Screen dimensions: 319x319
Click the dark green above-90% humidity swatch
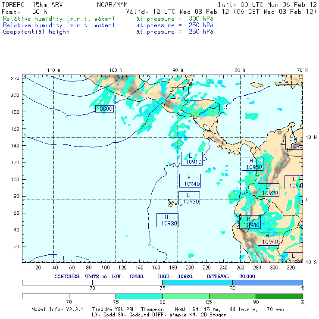tap(279, 296)
